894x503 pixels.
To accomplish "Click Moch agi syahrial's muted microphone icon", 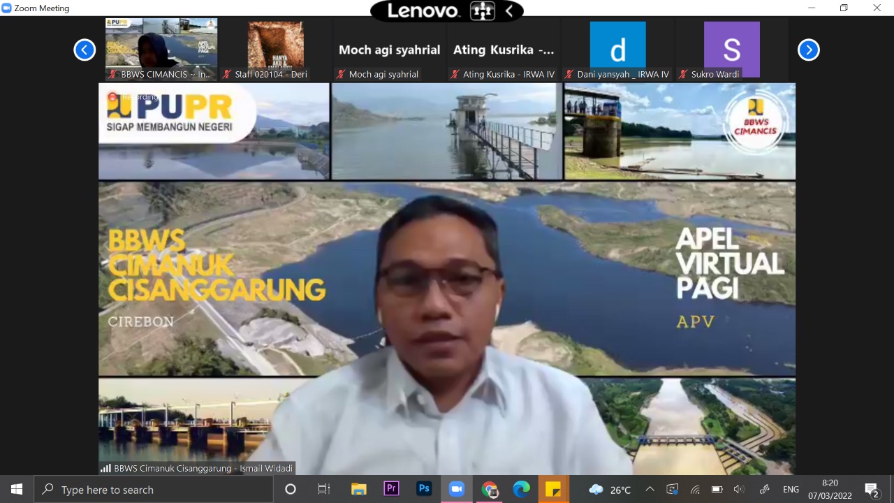I will (x=341, y=74).
